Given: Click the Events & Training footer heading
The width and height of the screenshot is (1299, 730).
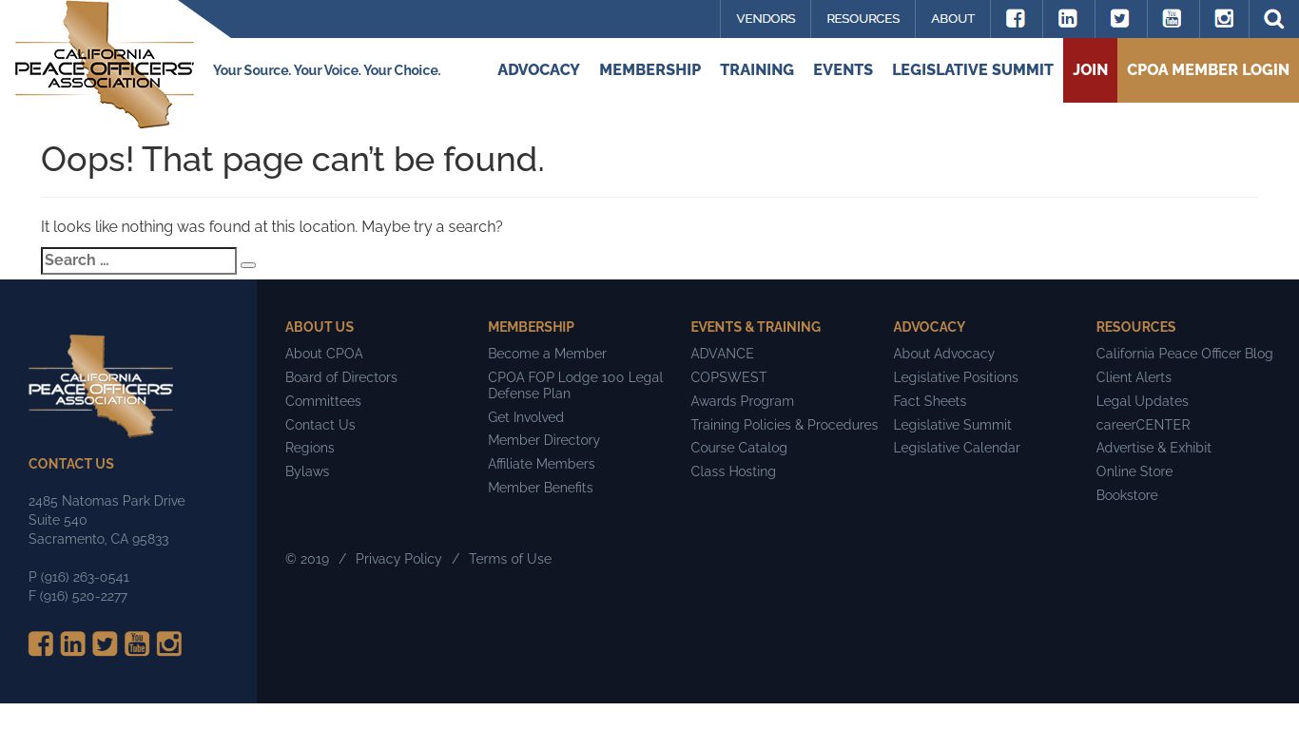Looking at the screenshot, I should coord(755,327).
